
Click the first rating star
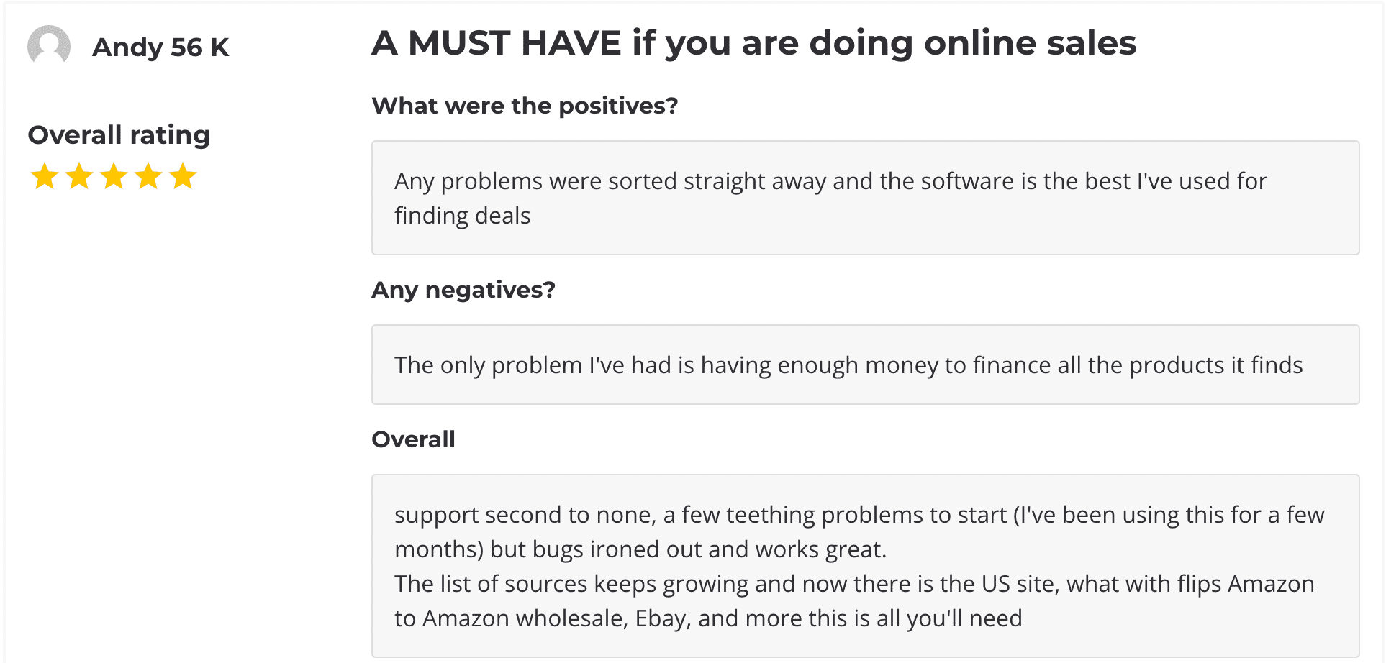pyautogui.click(x=45, y=176)
